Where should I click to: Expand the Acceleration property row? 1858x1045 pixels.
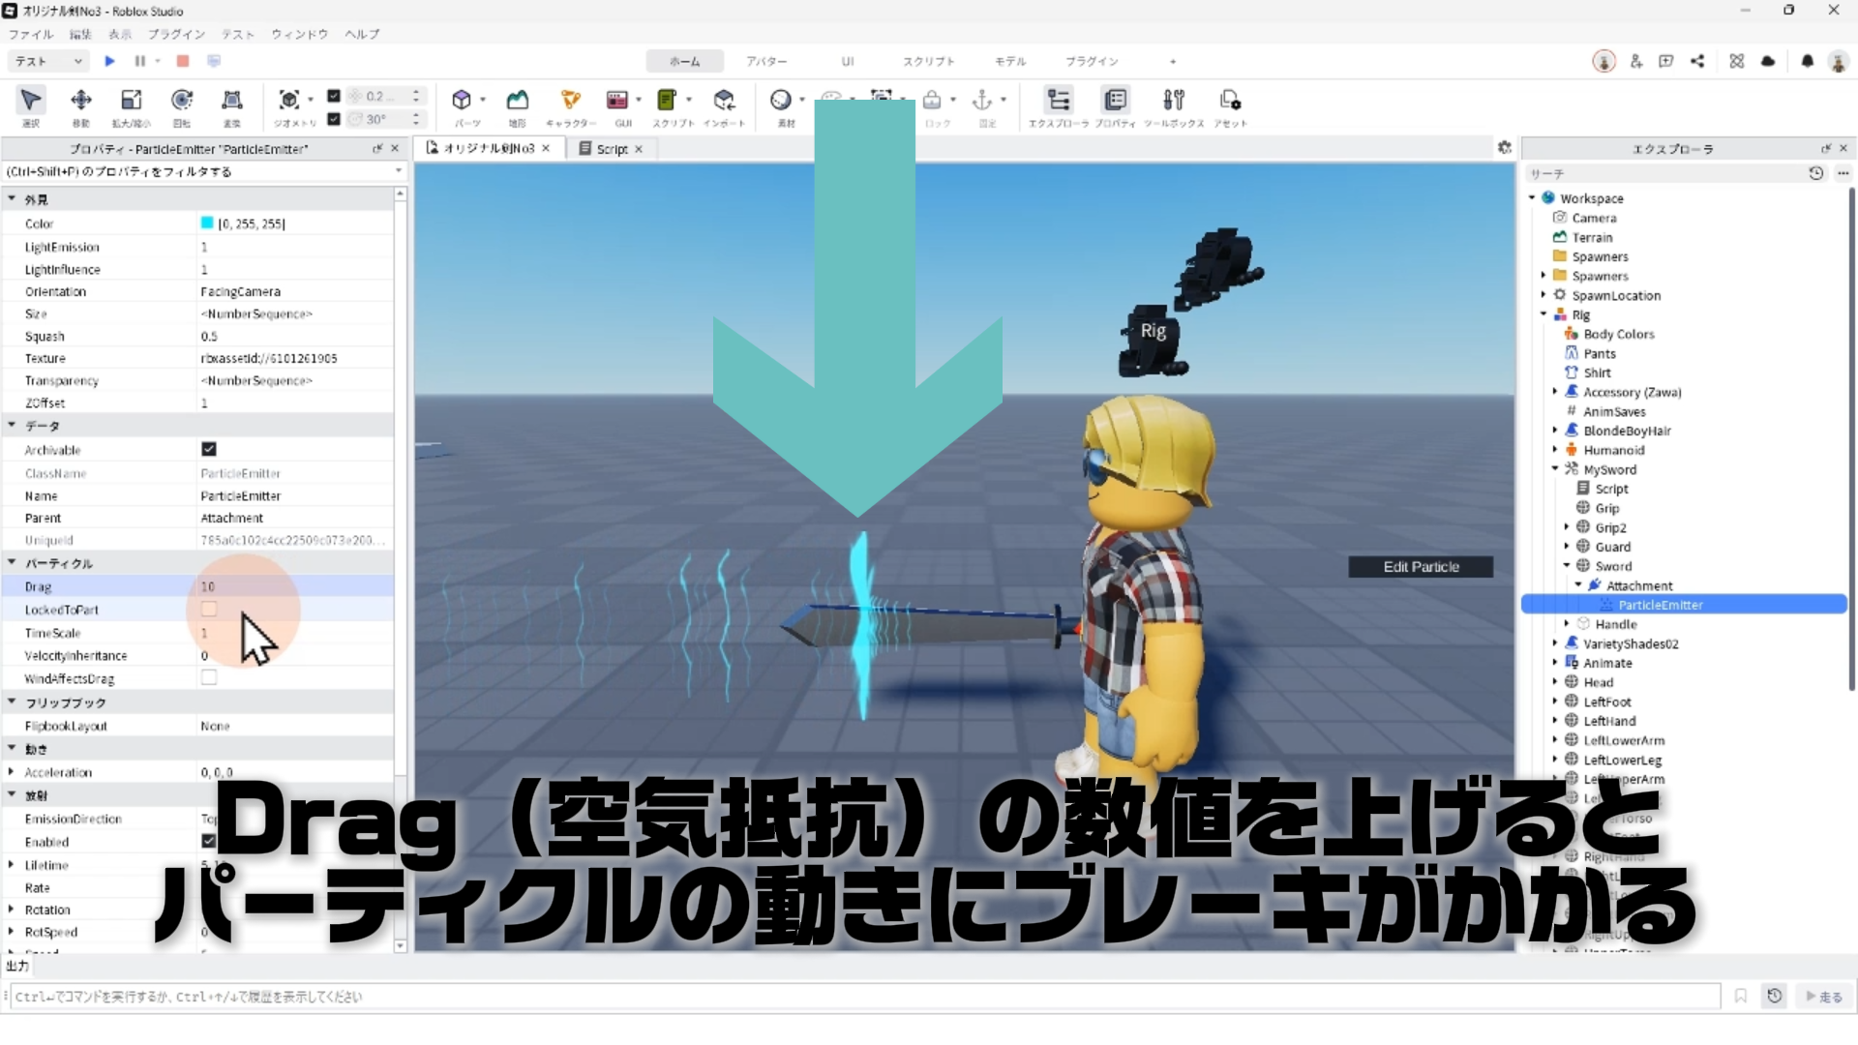coord(12,772)
